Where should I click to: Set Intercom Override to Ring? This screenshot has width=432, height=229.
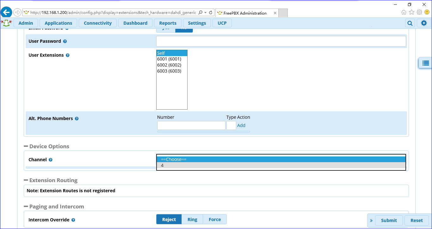click(x=192, y=219)
